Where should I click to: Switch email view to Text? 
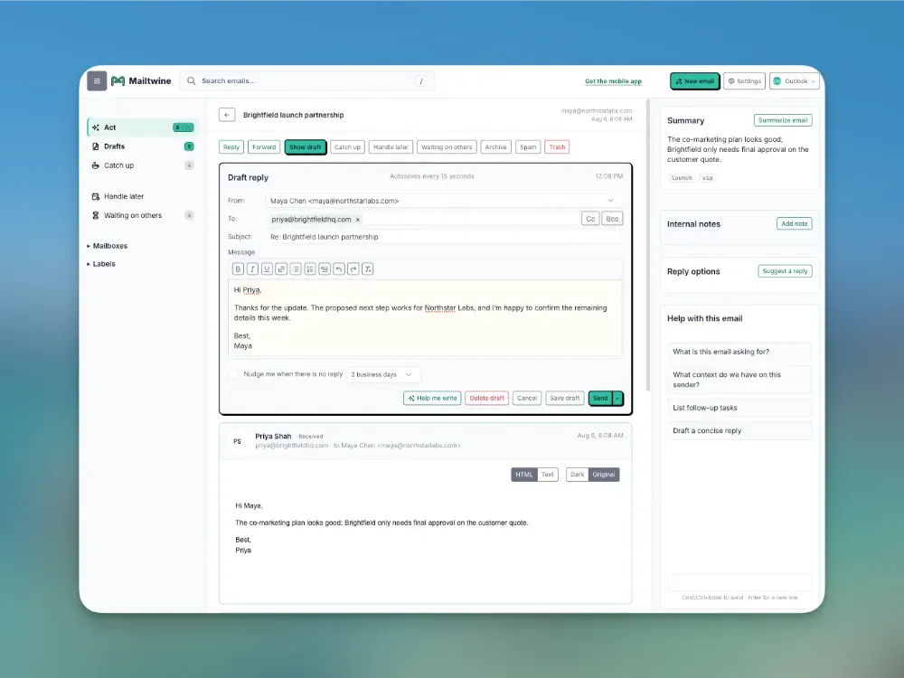548,475
